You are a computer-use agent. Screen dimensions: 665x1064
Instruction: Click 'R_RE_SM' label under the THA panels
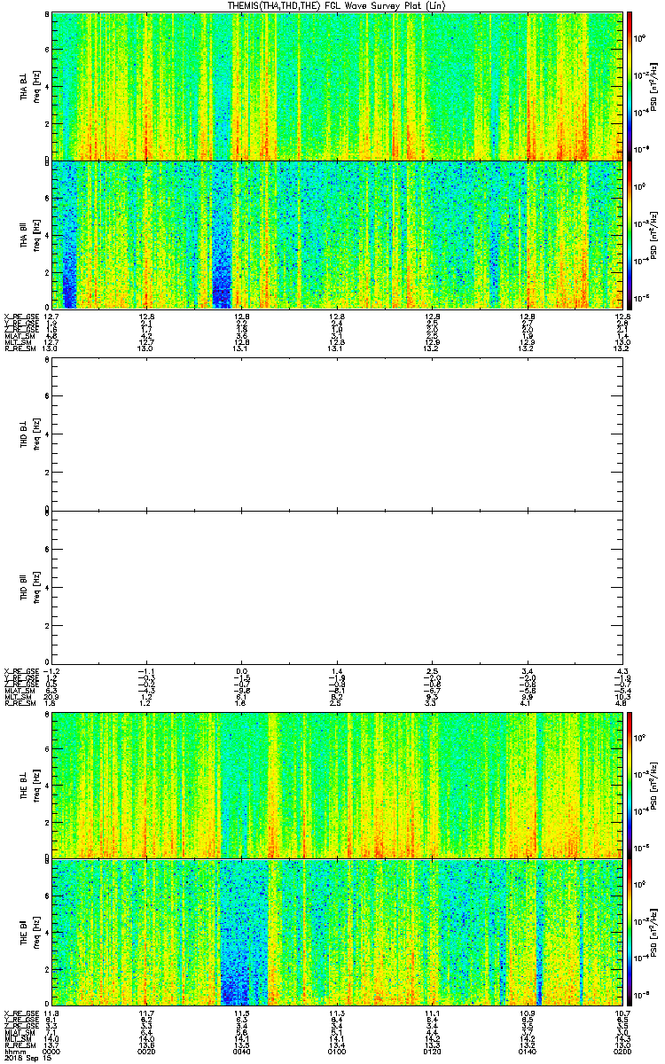tap(22, 348)
